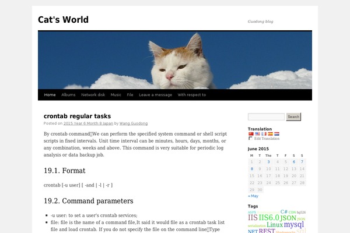
Task: Open calendar day 3 posts
Action: 268,162
